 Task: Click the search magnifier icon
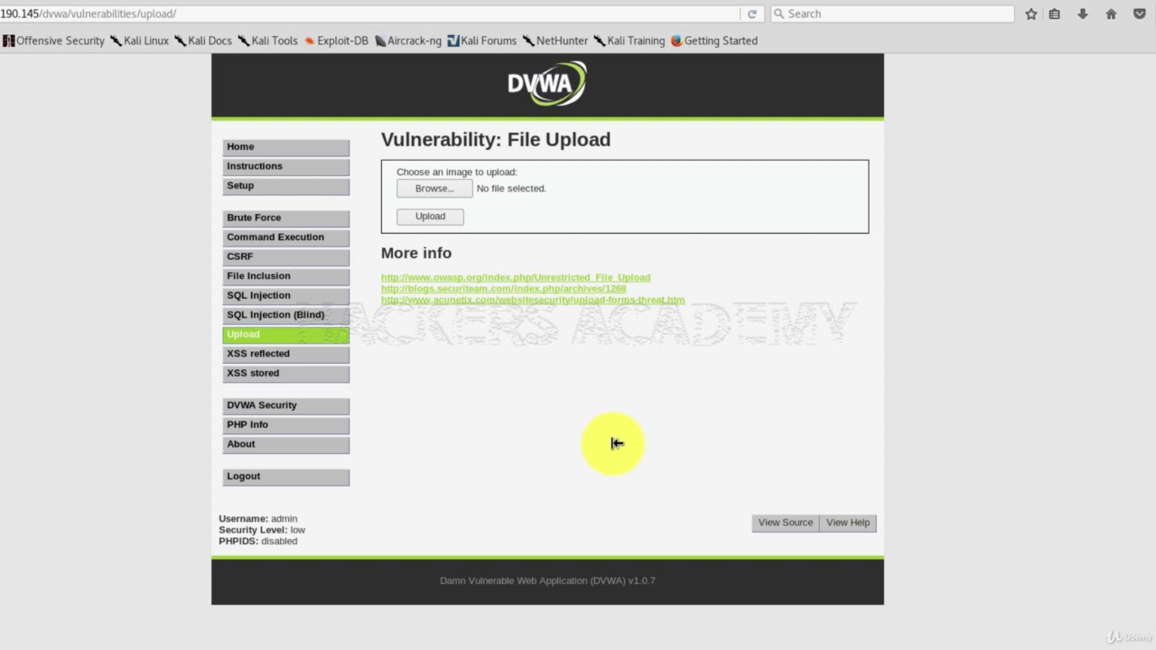(x=778, y=14)
